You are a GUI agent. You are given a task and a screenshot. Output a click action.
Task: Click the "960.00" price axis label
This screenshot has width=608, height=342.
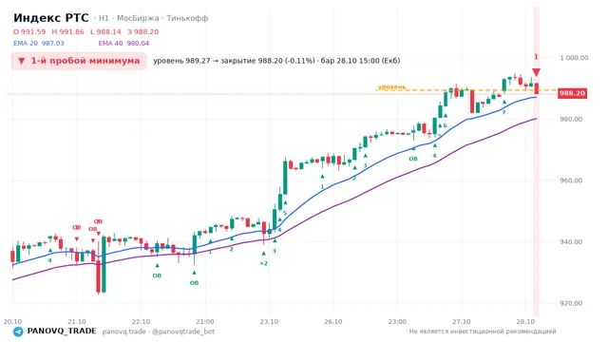(x=571, y=180)
